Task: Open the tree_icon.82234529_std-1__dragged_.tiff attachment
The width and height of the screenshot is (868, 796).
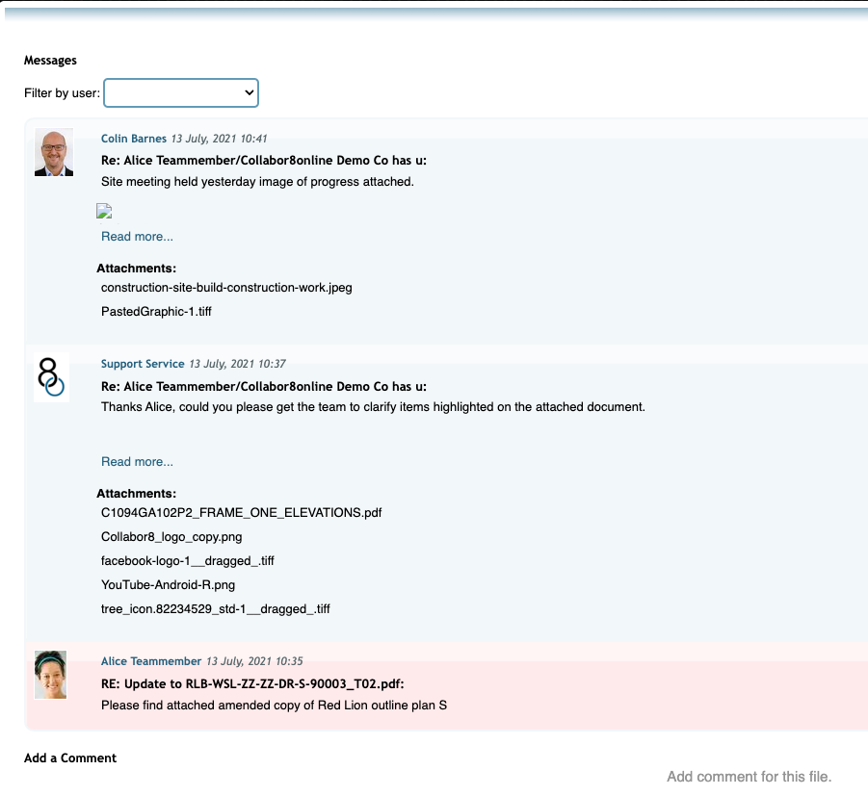Action: (216, 608)
